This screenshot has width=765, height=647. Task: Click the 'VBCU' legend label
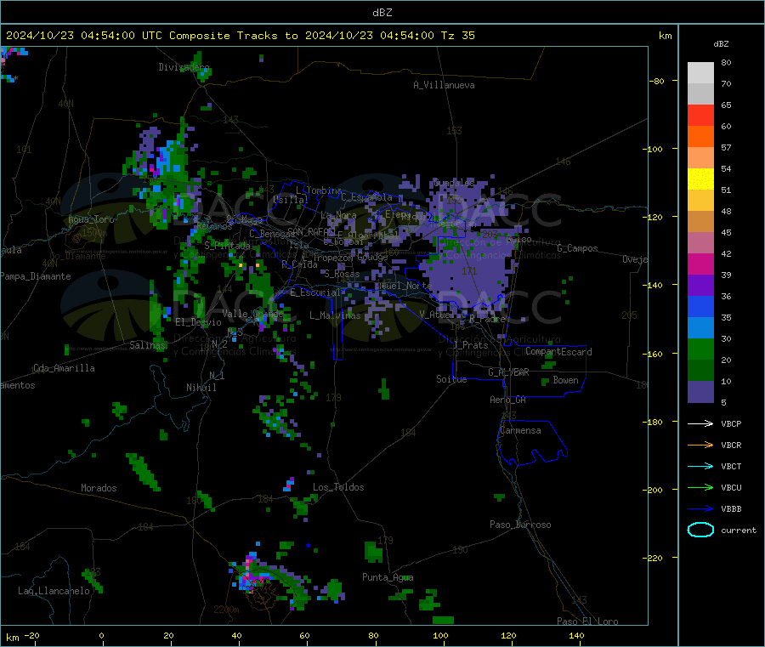pyautogui.click(x=731, y=487)
